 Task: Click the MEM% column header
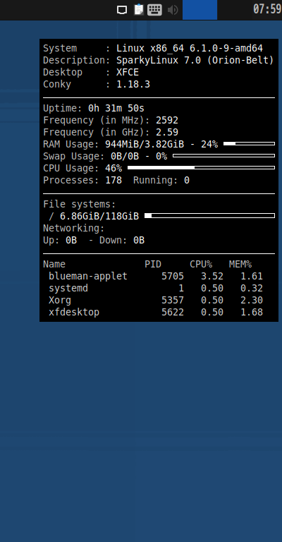[240, 265]
